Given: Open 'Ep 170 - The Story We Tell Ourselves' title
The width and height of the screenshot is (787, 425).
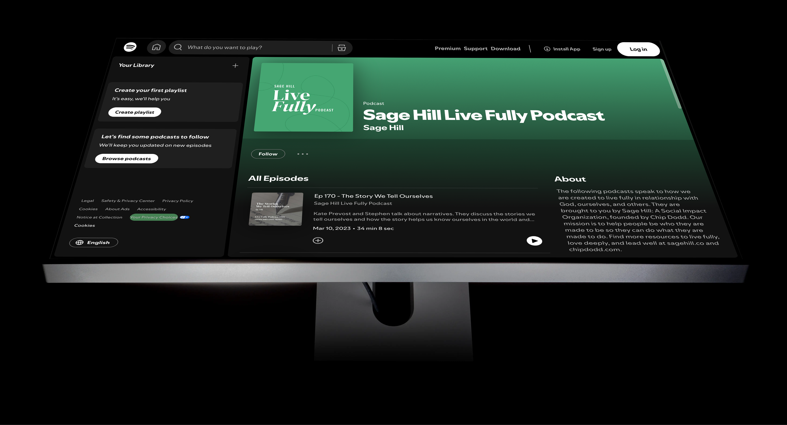Looking at the screenshot, I should tap(373, 196).
